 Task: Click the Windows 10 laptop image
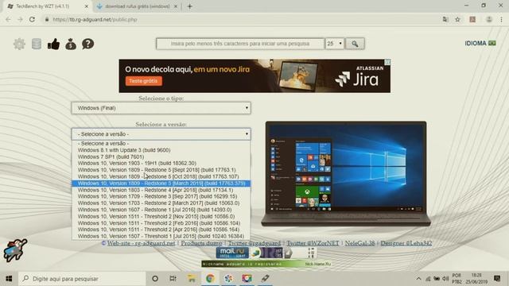point(346,173)
